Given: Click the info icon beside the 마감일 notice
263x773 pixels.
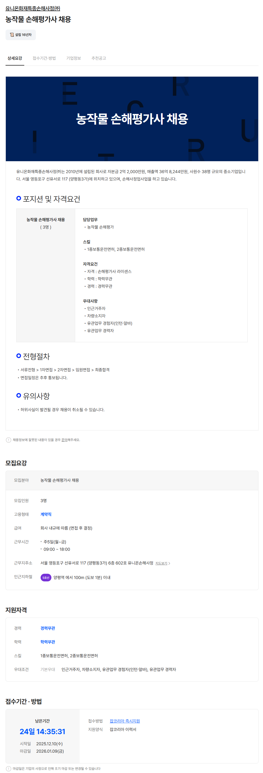Looking at the screenshot, I should pos(8,769).
